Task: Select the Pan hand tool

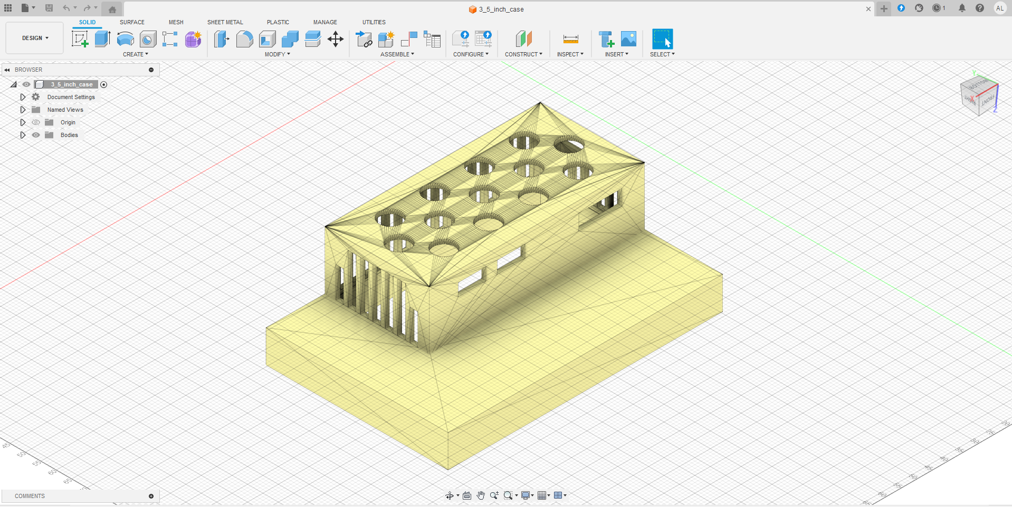Action: 481,495
